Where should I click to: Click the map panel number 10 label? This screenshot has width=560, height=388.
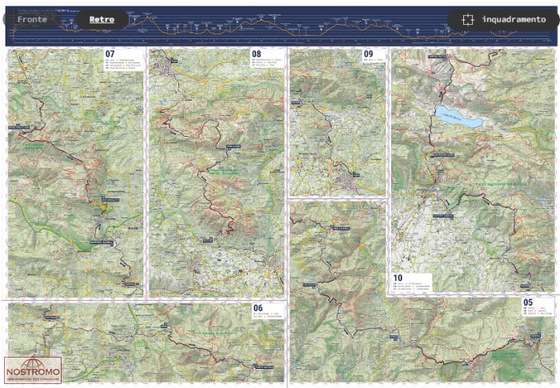point(398,278)
